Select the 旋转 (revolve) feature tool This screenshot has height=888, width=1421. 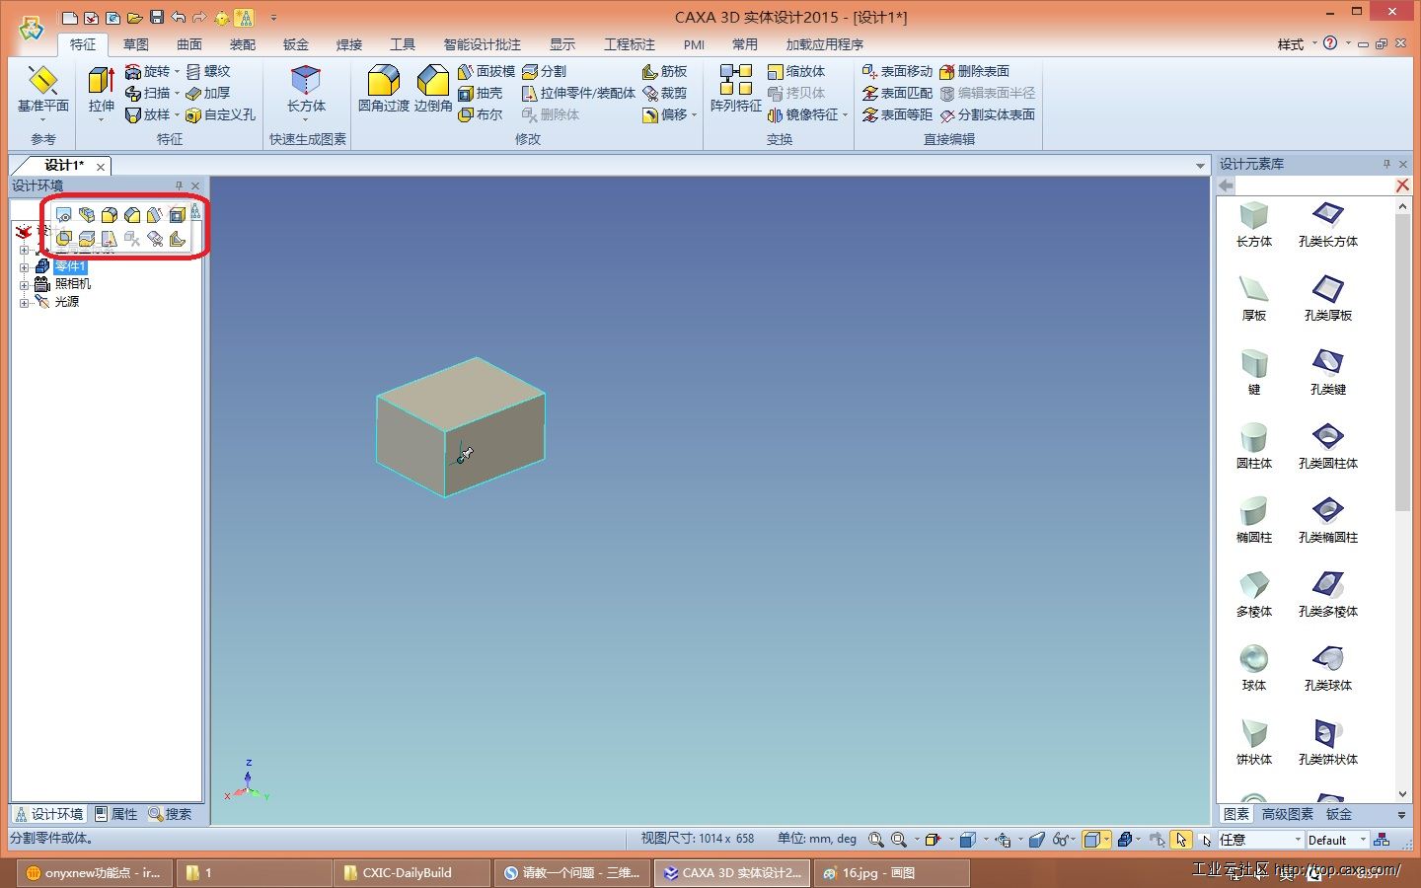coord(147,71)
